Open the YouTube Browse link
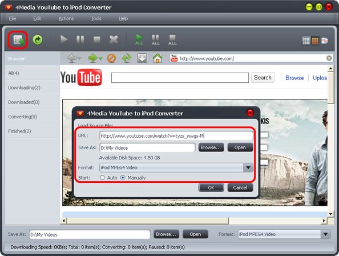This screenshot has height=256, width=339. tap(294, 78)
